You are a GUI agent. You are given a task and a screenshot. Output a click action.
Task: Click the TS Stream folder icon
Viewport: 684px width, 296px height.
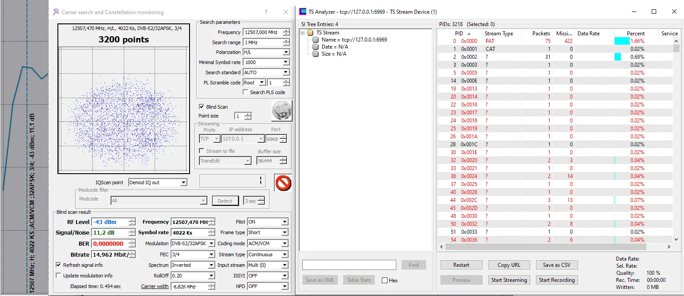click(x=310, y=33)
